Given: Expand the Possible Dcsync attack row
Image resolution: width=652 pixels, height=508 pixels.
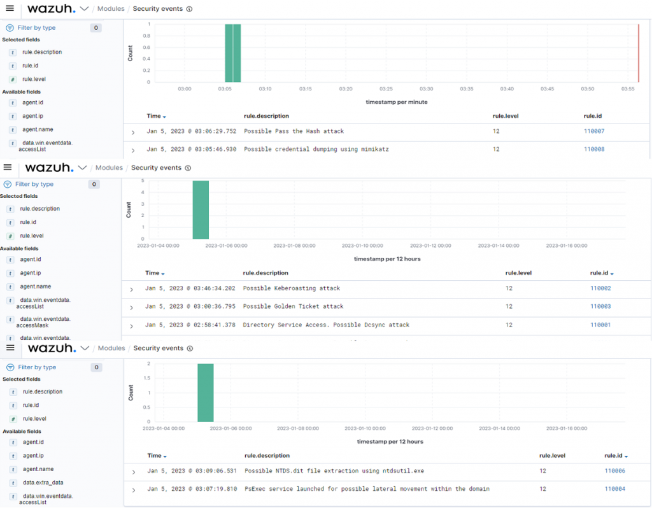Looking at the screenshot, I should pyautogui.click(x=131, y=327).
